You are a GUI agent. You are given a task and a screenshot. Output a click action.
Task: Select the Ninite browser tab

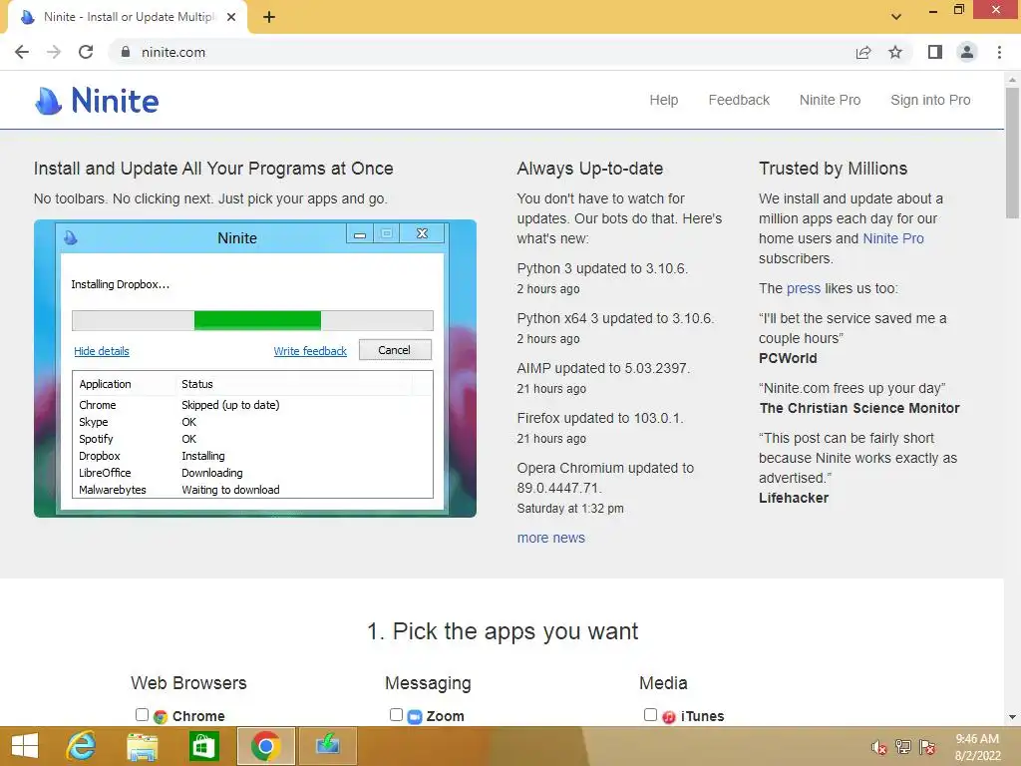[129, 17]
